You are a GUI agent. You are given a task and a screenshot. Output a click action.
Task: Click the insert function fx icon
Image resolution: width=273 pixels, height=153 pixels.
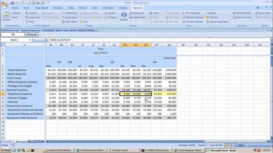click(x=46, y=40)
